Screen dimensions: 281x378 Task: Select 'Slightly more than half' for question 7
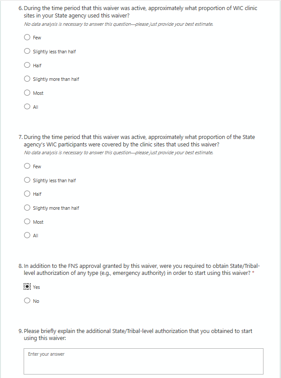click(27, 208)
